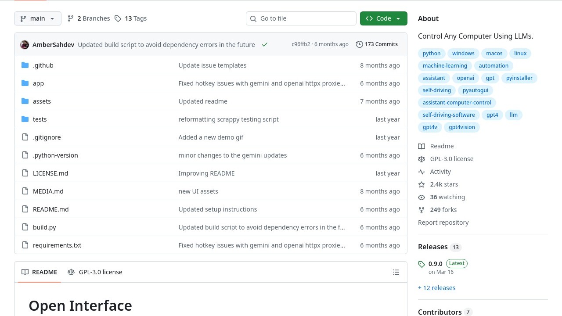Open the + 12 releases link
This screenshot has height=316, width=562.
click(436, 288)
